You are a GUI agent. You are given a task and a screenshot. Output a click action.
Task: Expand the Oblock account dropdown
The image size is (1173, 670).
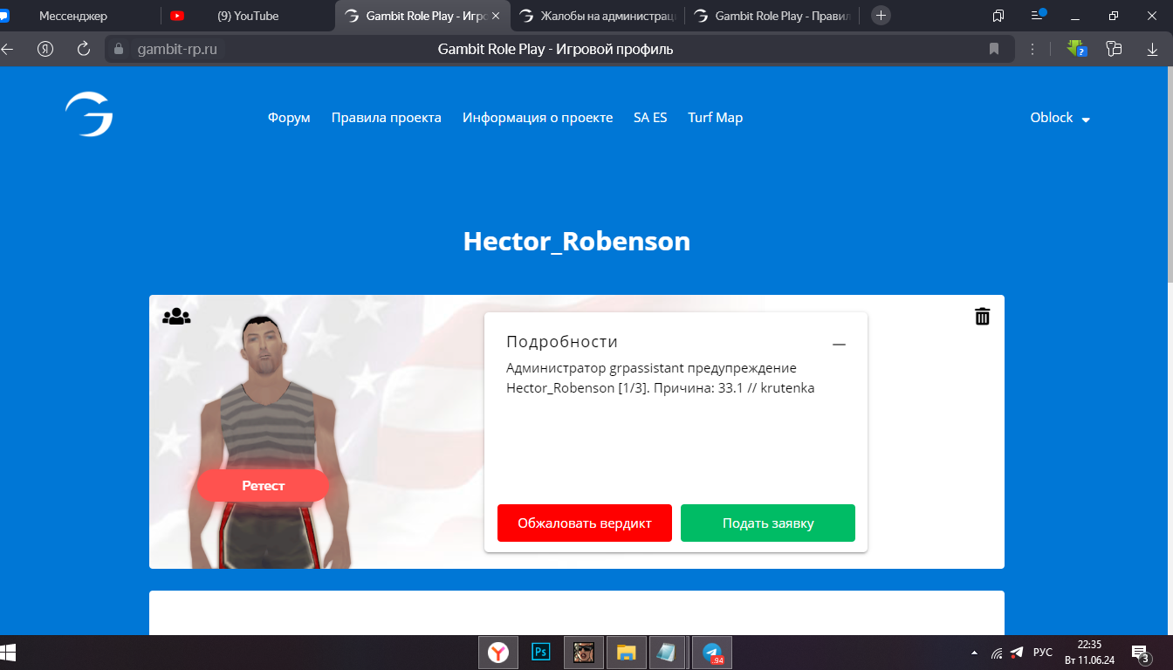tap(1060, 118)
